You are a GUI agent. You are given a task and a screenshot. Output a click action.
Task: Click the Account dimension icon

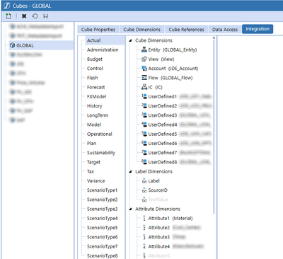point(144,69)
